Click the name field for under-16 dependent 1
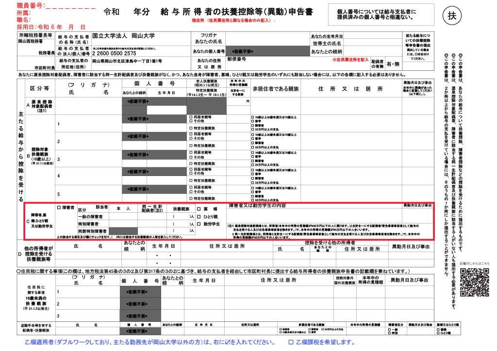Viewport: 497px width, 351px height. tap(88, 291)
